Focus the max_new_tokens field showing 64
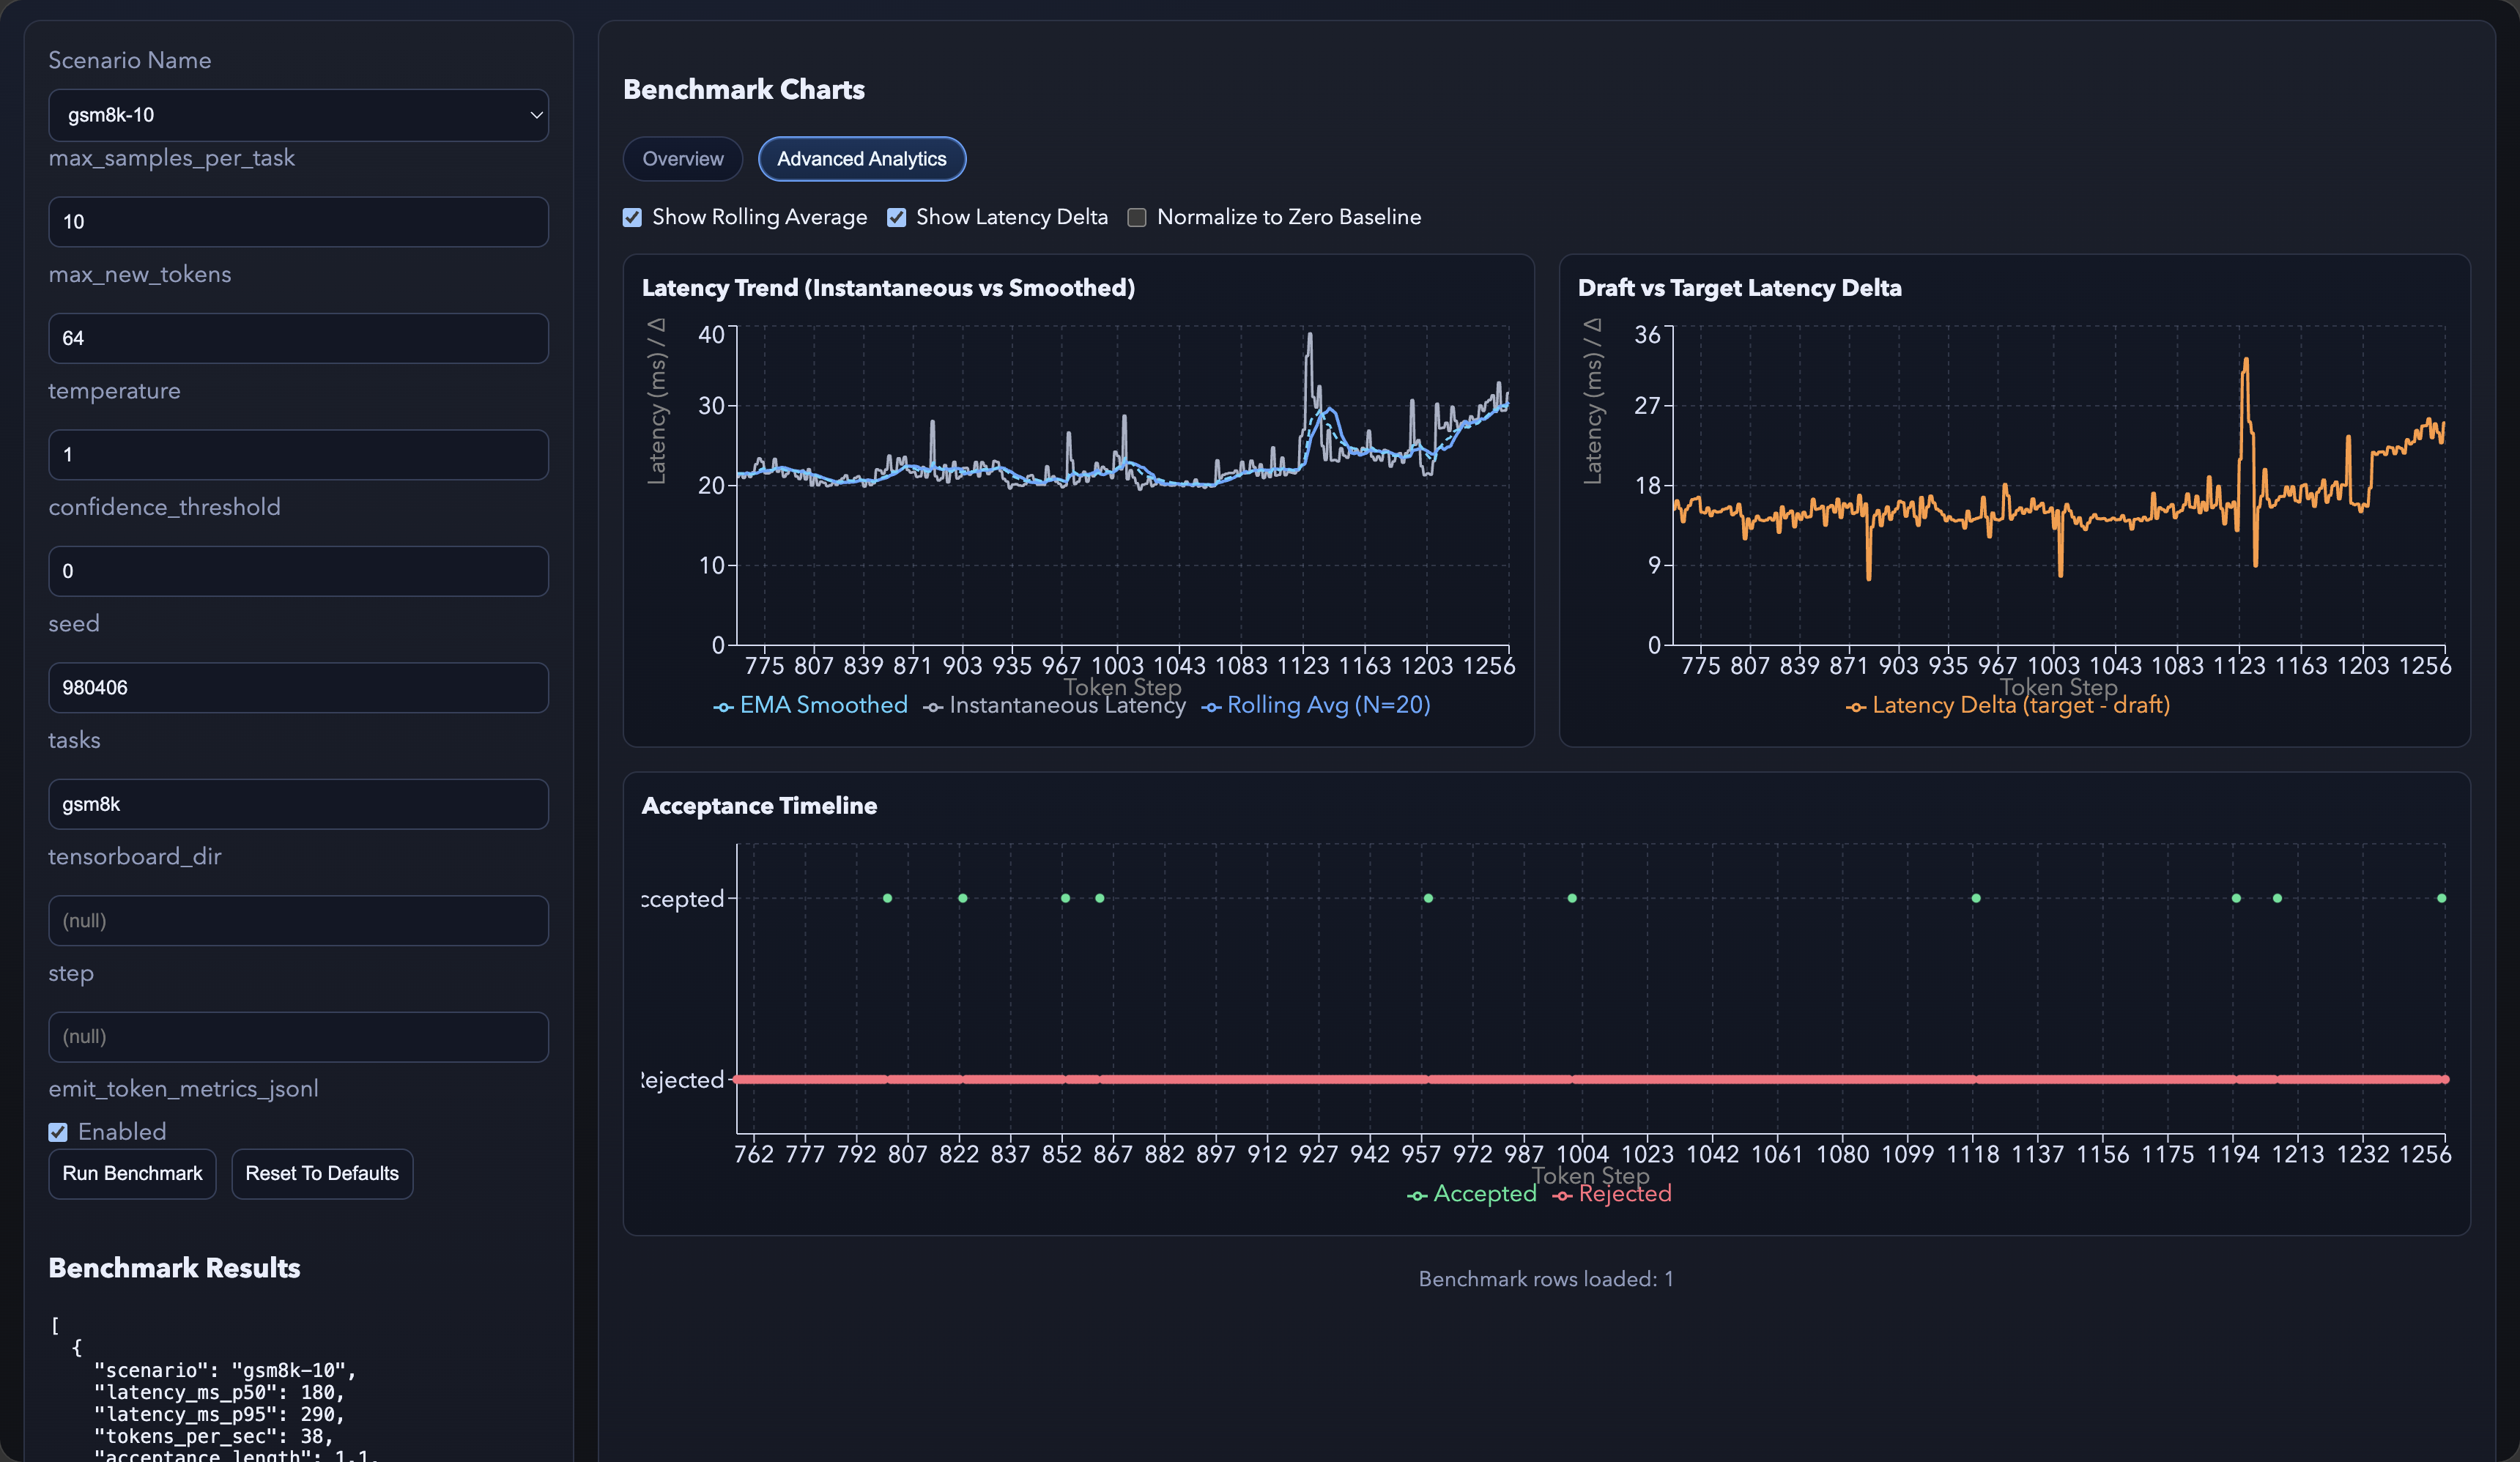The image size is (2520, 1462). 298,338
